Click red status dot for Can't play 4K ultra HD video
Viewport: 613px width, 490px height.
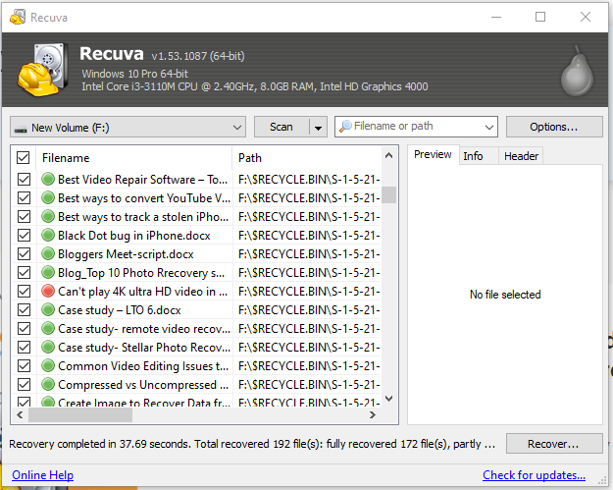pos(48,292)
